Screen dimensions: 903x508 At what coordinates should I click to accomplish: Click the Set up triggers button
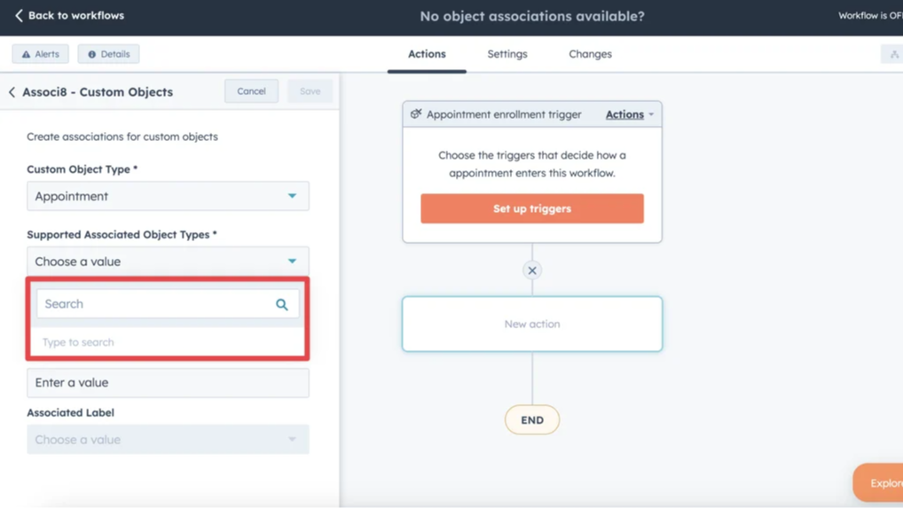pos(532,209)
